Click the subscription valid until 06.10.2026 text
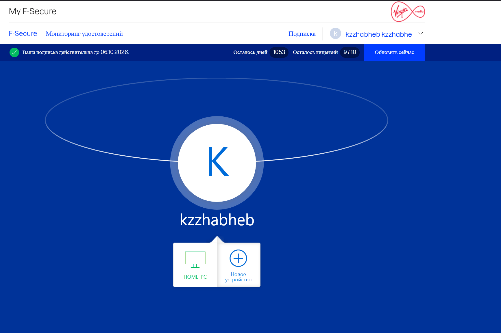This screenshot has height=333, width=501. (76, 52)
